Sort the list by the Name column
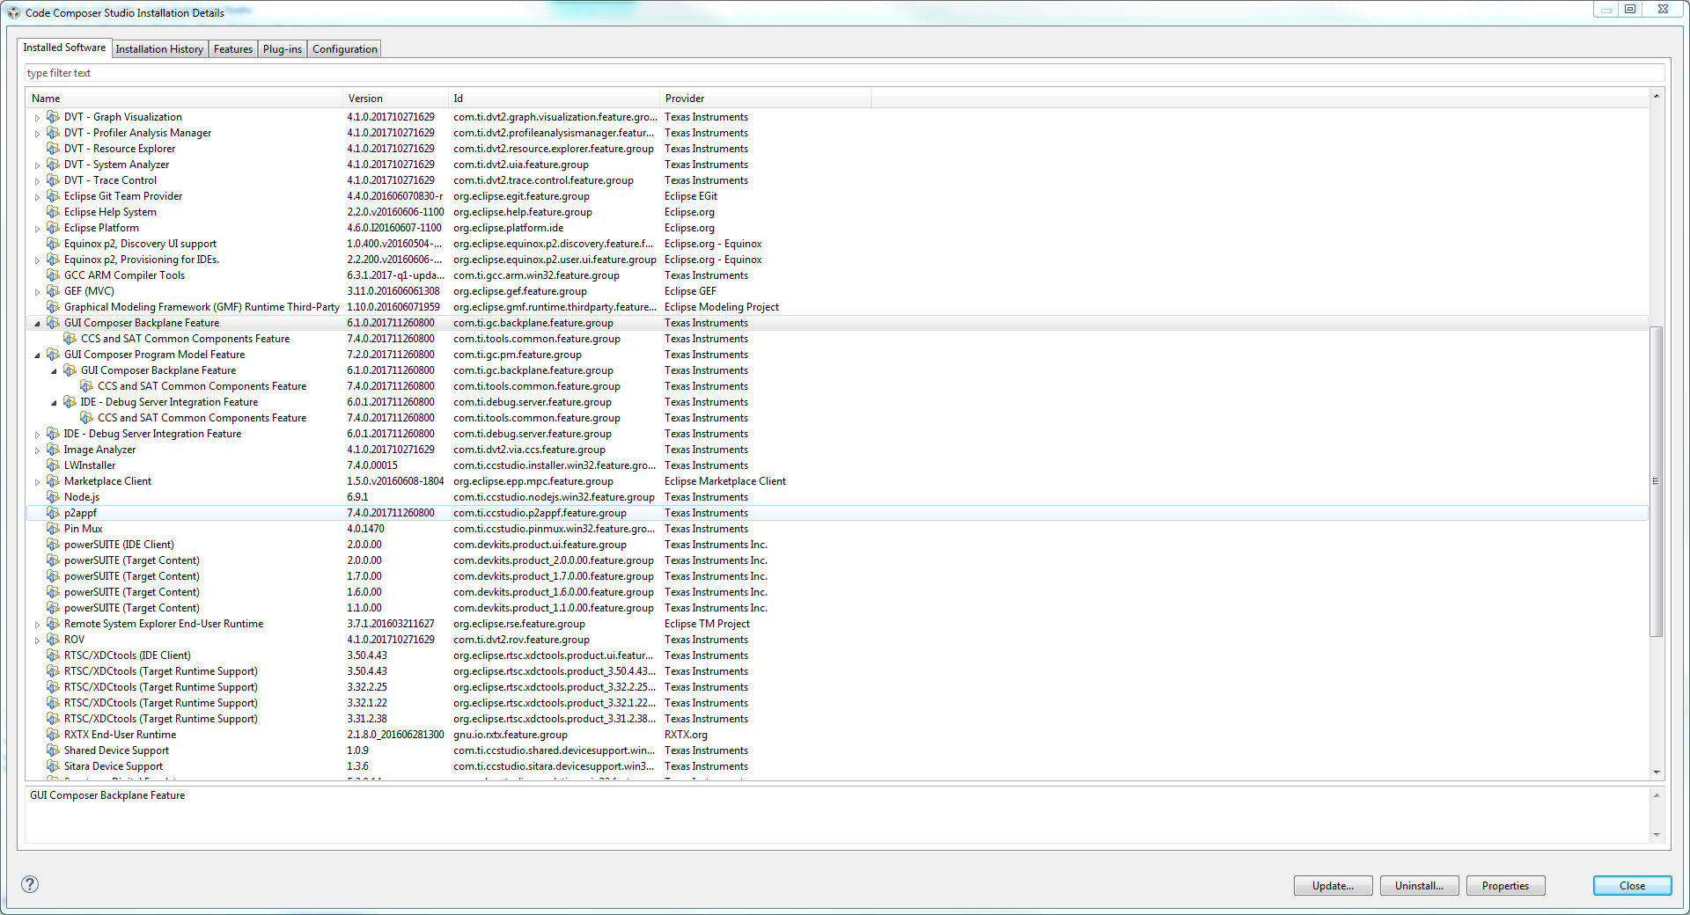This screenshot has width=1690, height=915. coord(184,99)
